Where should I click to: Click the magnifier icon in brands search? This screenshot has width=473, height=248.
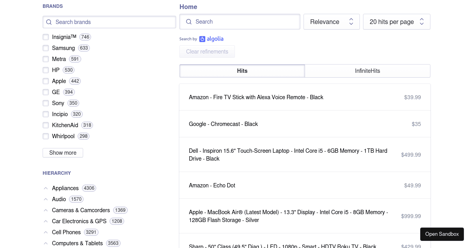click(x=49, y=22)
